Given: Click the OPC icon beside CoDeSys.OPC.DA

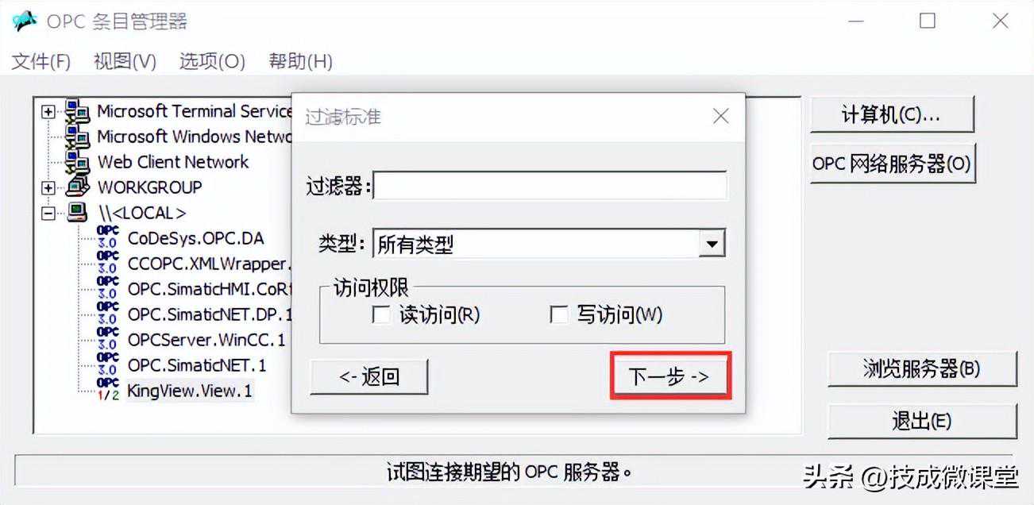Looking at the screenshot, I should click(107, 237).
